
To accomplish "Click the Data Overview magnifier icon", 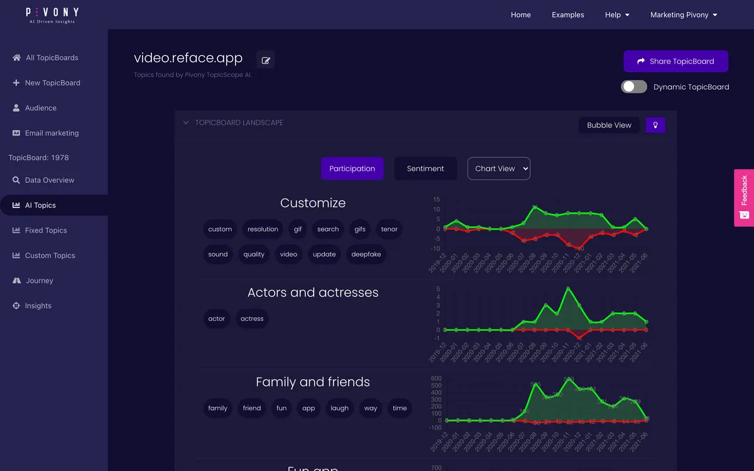I will coord(16,180).
